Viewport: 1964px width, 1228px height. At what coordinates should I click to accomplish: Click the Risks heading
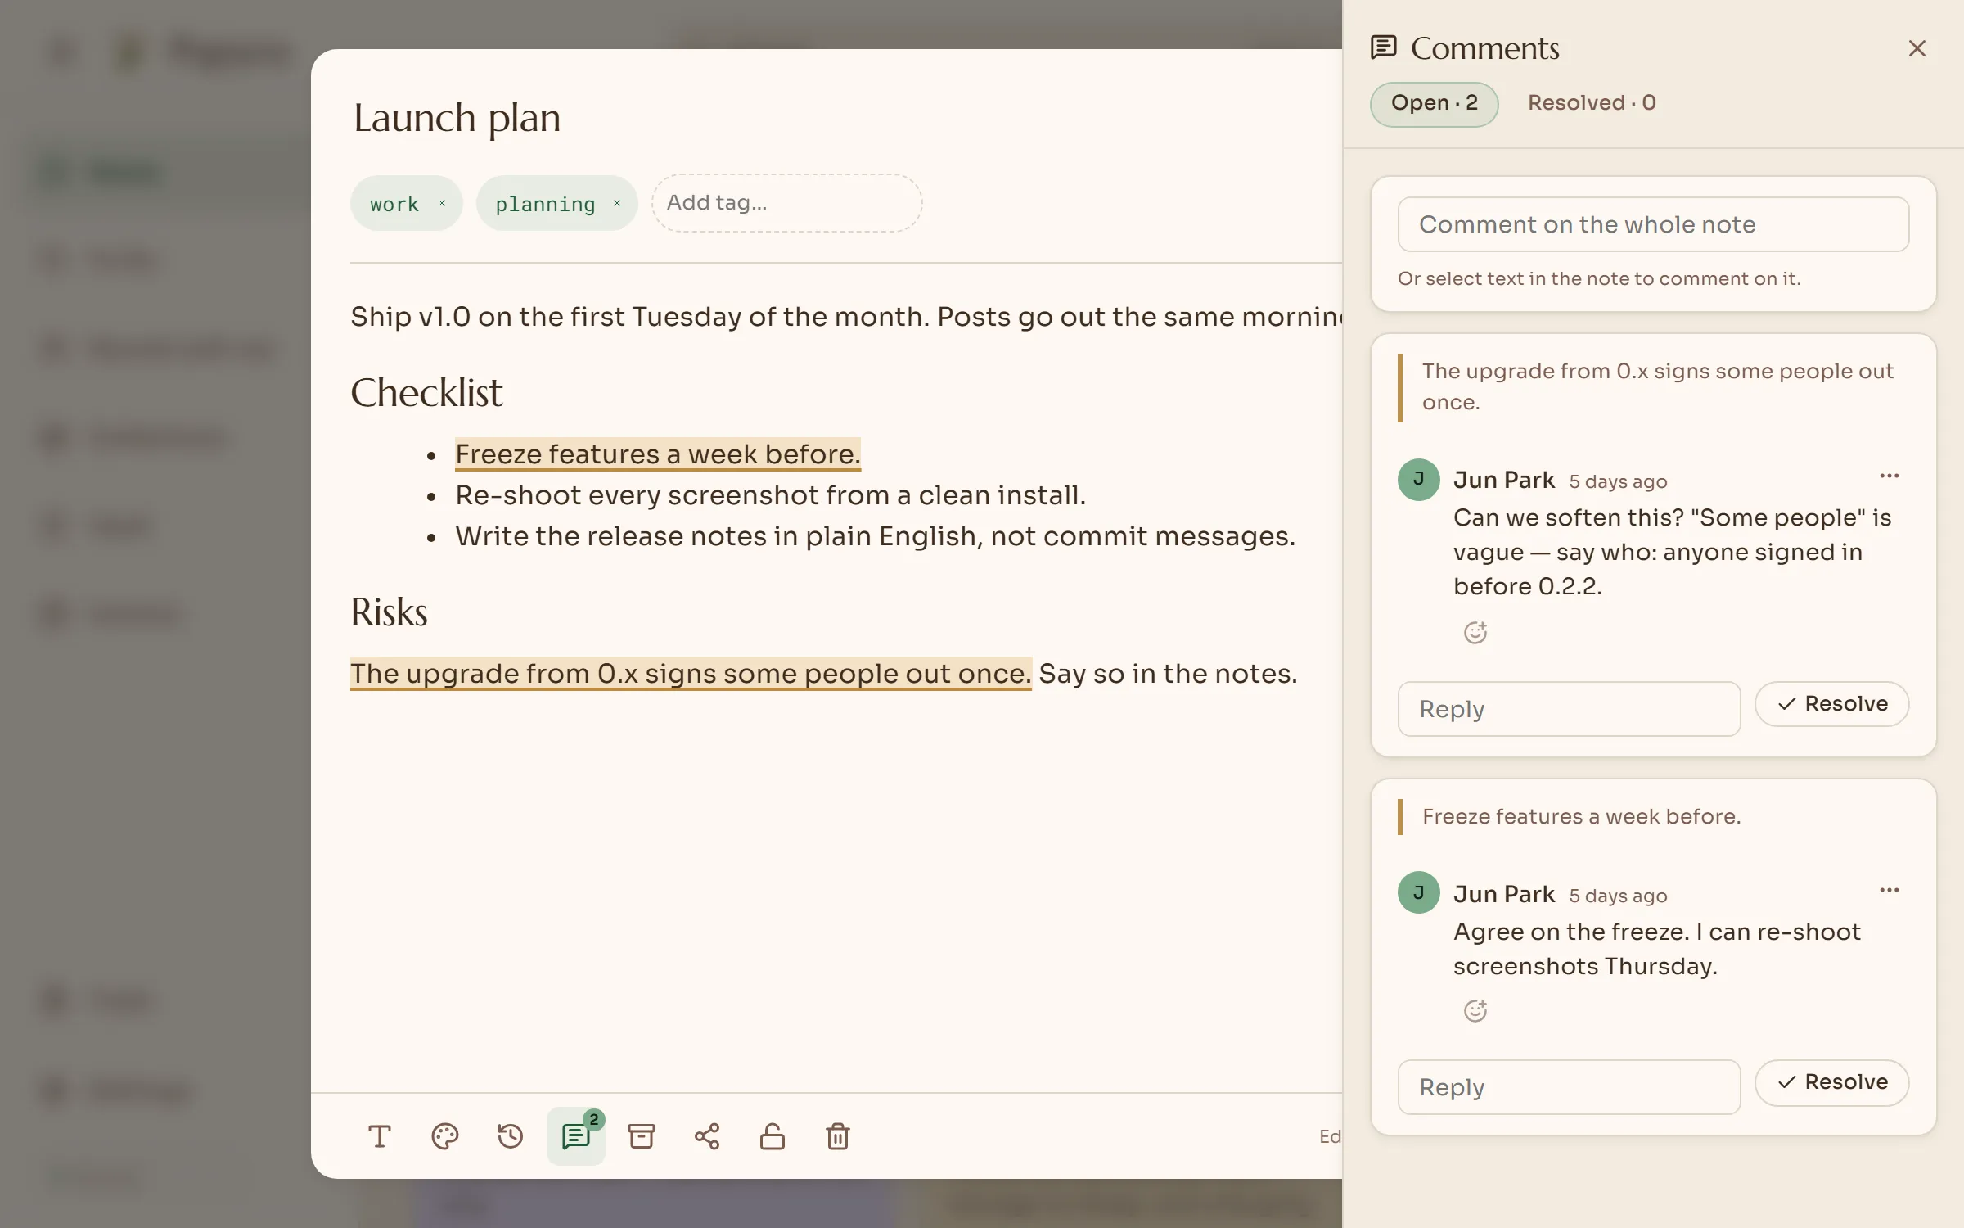(389, 612)
